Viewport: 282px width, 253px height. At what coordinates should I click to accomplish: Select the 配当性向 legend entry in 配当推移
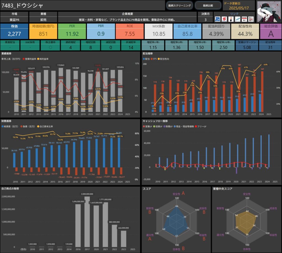164,59
